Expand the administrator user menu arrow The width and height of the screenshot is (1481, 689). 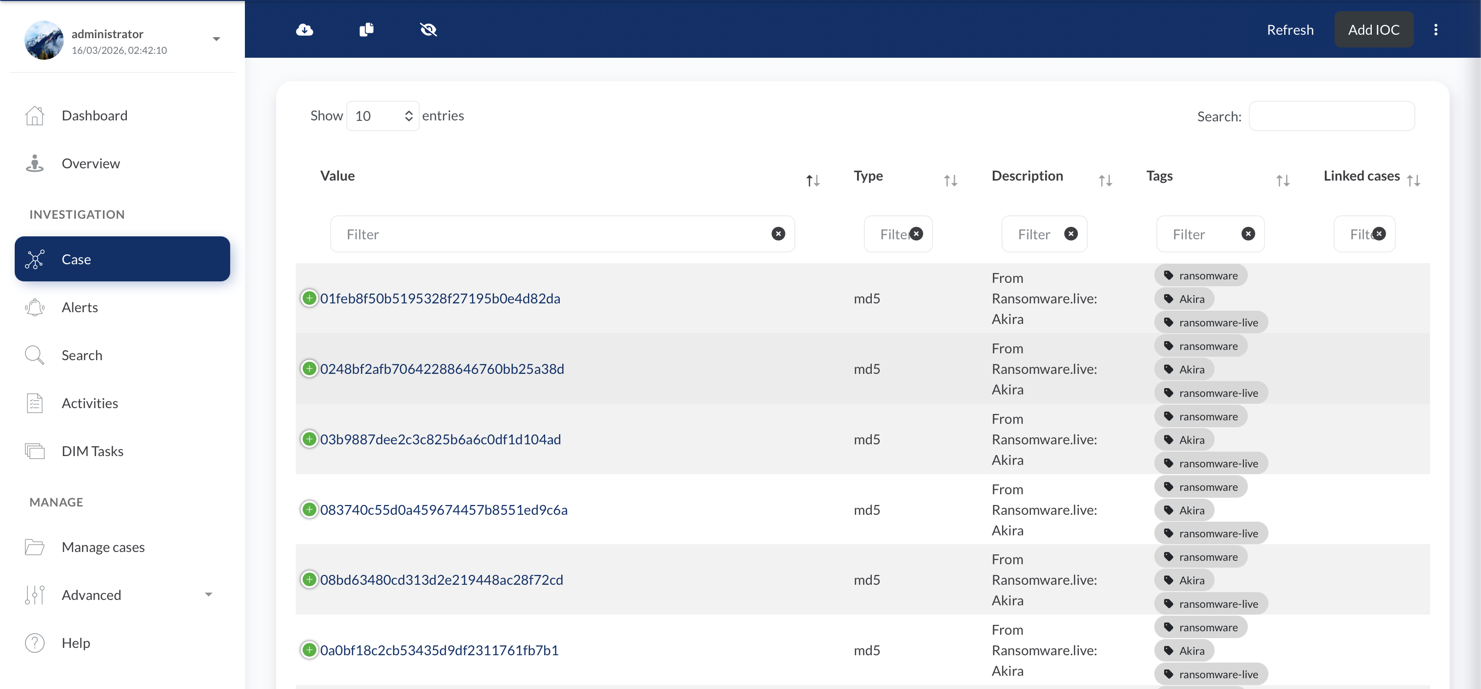pyautogui.click(x=216, y=39)
